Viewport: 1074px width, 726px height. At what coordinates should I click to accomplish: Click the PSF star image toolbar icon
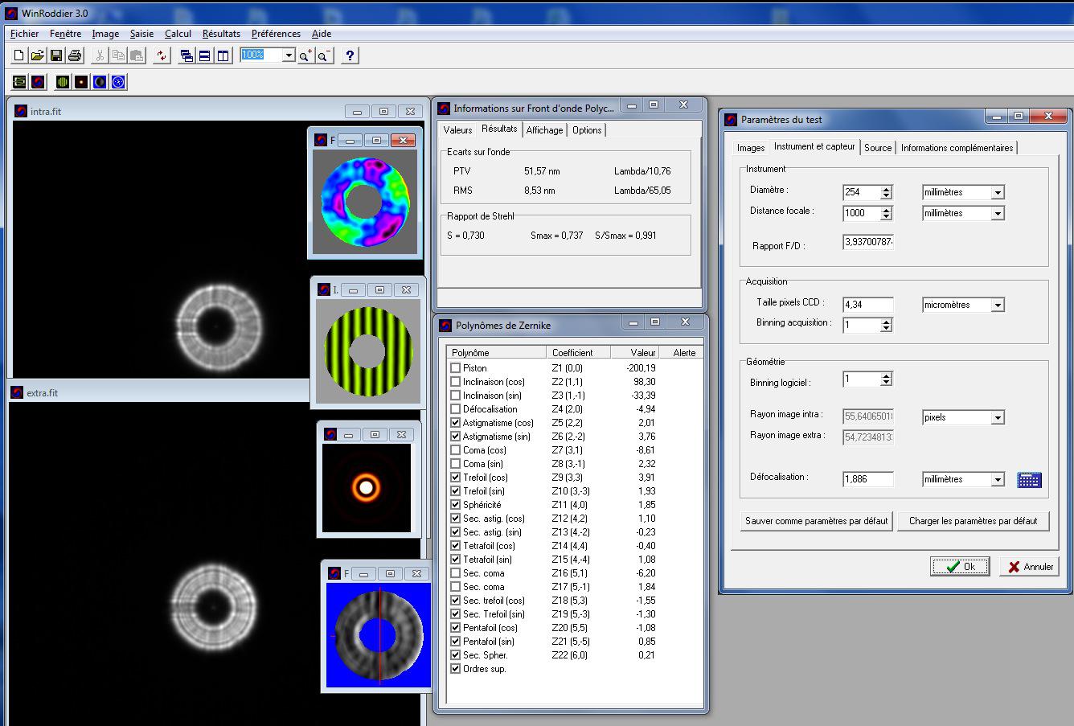(81, 82)
